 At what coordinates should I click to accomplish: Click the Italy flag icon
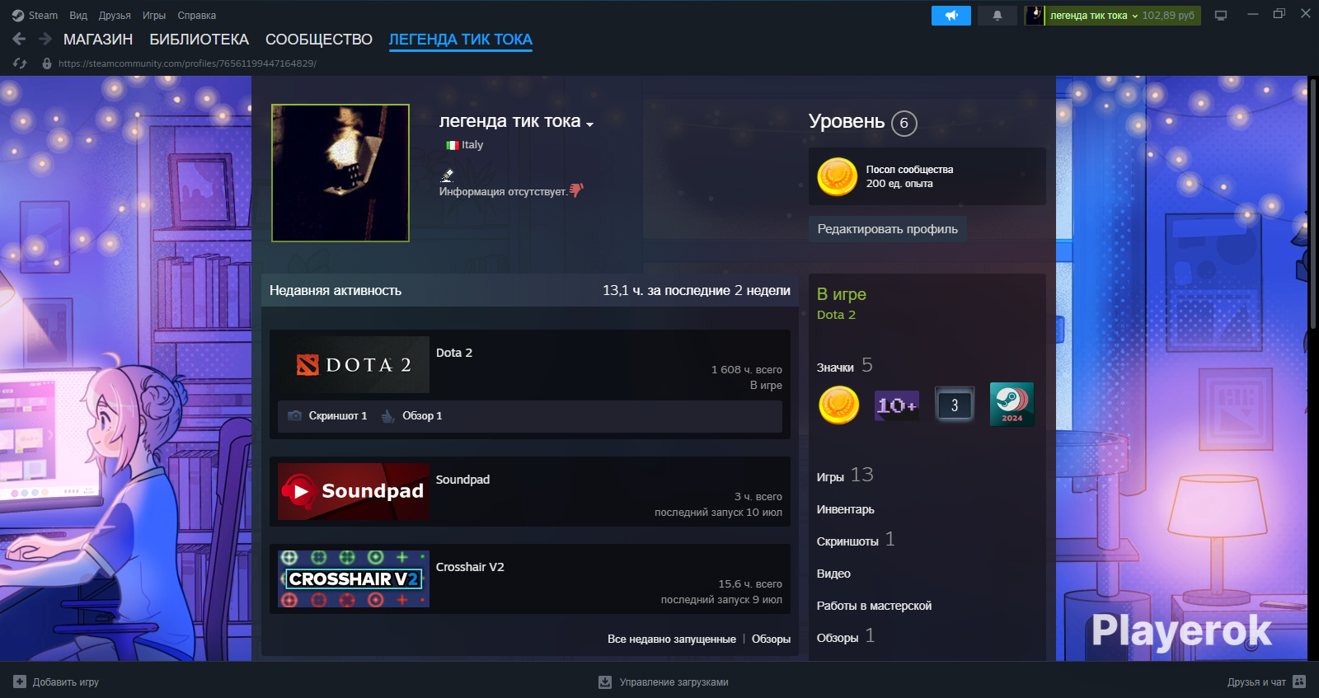tap(453, 145)
